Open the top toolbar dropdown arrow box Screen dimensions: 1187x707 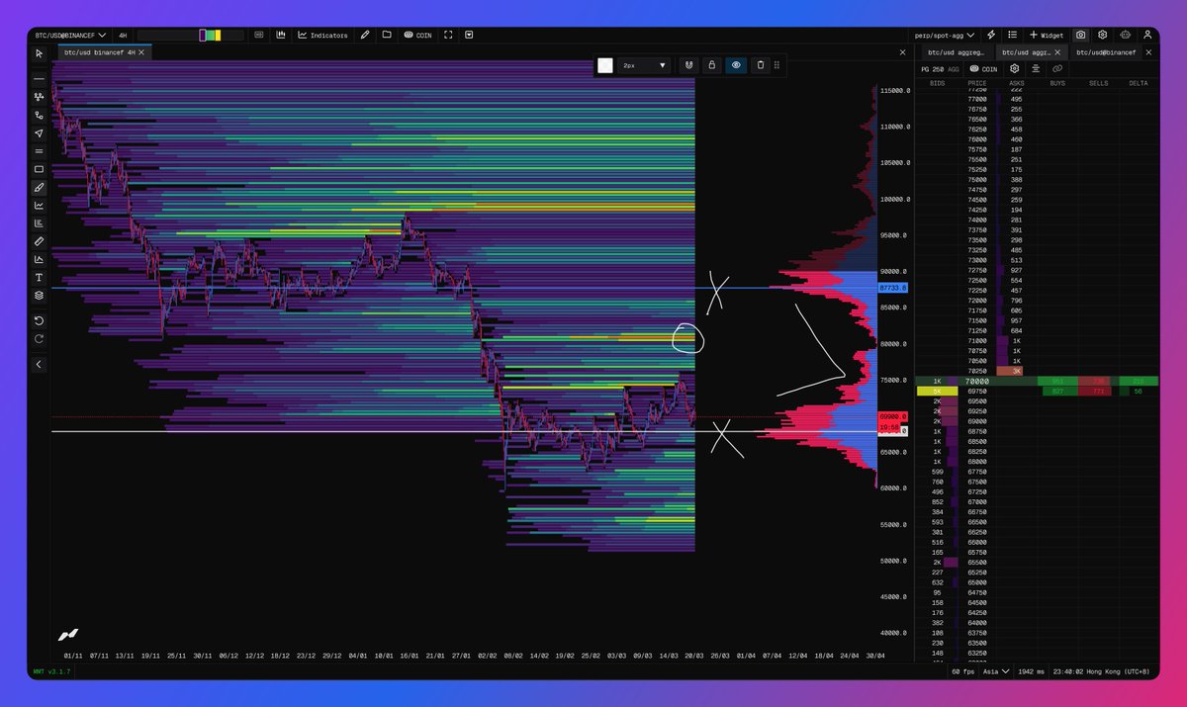pyautogui.click(x=469, y=35)
